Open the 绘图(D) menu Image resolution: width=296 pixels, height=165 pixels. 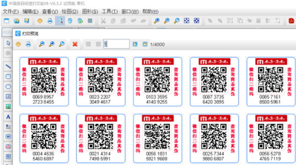pos(70,12)
